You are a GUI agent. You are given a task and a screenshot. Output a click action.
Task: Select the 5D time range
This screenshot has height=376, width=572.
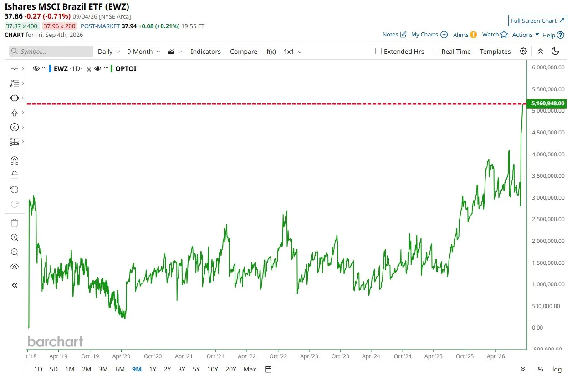point(54,369)
